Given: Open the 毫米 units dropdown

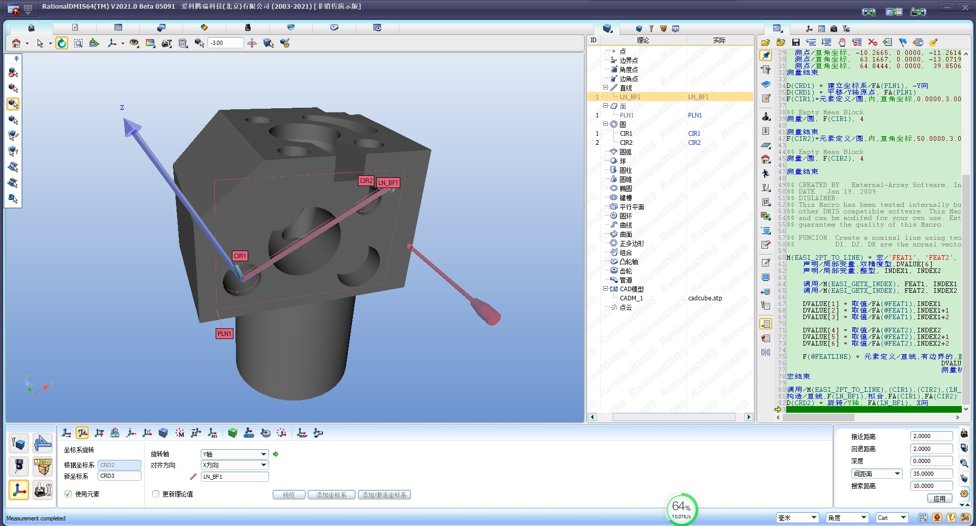Looking at the screenshot, I should click(797, 518).
